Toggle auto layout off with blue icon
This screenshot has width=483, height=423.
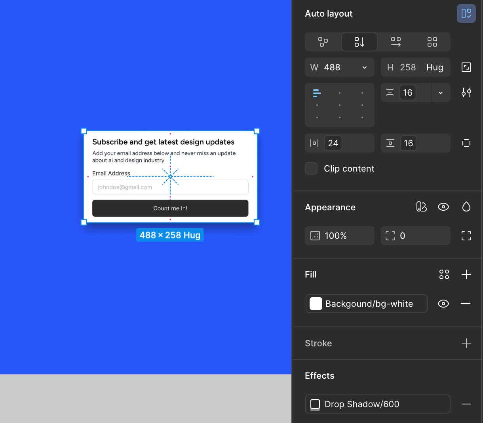click(x=466, y=13)
